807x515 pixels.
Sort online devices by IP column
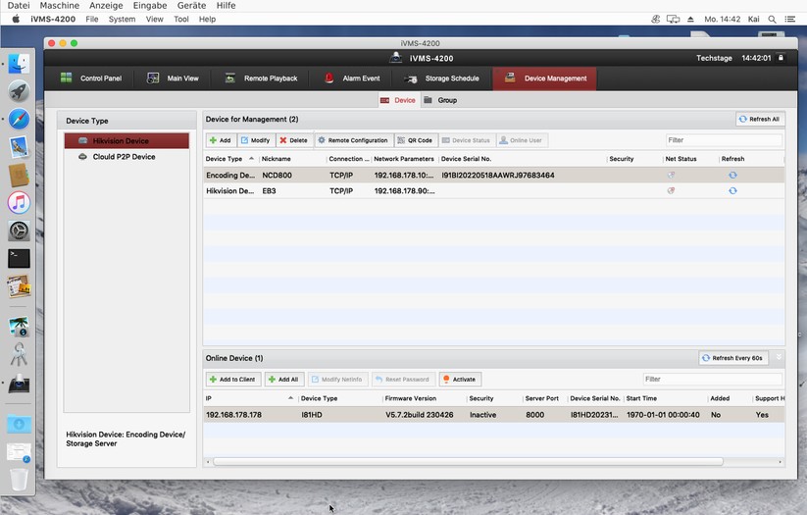click(x=250, y=398)
